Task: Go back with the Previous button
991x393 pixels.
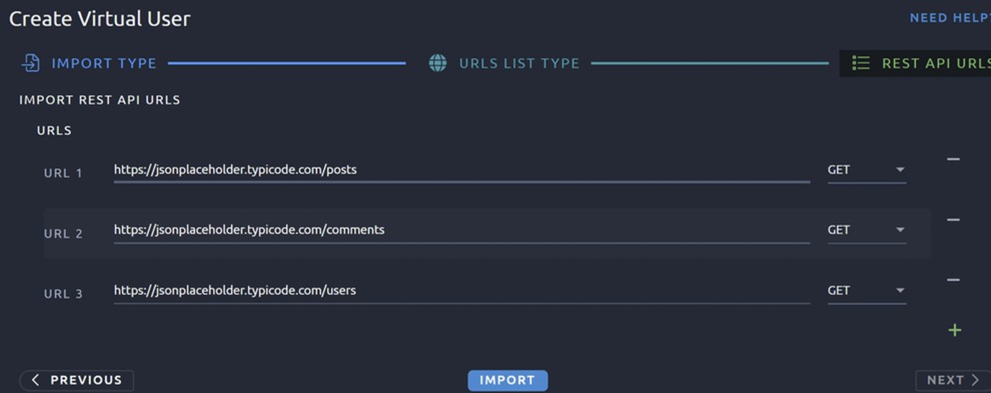Action: point(77,380)
